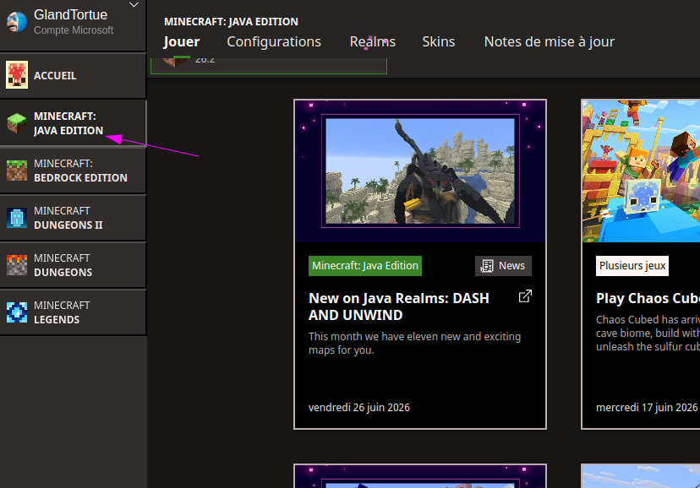Select the Java Edition grass block icon
700x488 pixels.
17,123
